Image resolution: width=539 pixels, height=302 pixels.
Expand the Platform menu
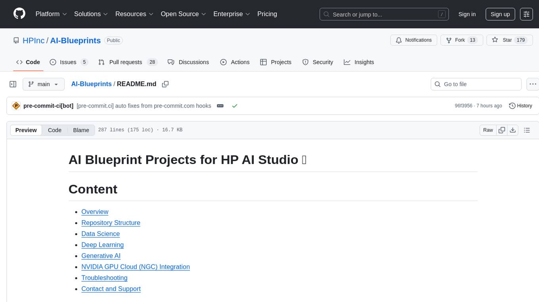[x=51, y=14]
